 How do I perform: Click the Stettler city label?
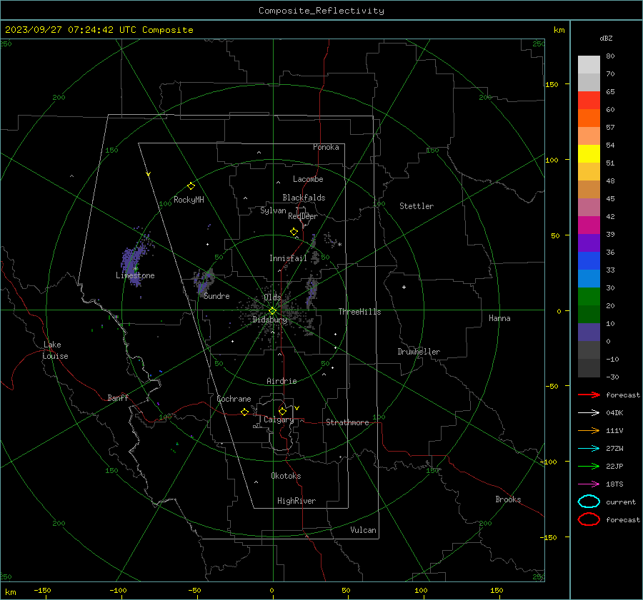pyautogui.click(x=417, y=206)
